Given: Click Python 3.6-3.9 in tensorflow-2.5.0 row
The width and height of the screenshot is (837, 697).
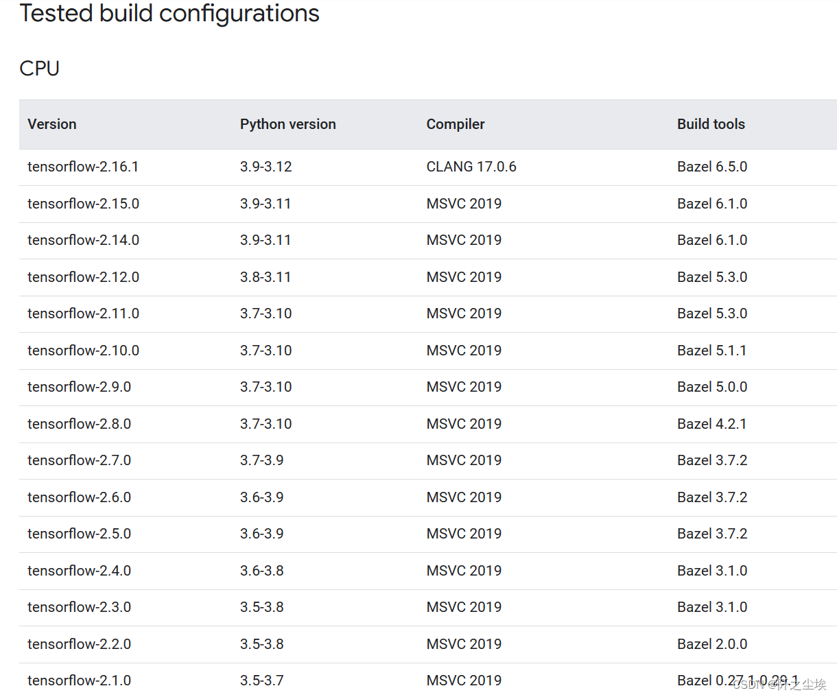Looking at the screenshot, I should 262,534.
